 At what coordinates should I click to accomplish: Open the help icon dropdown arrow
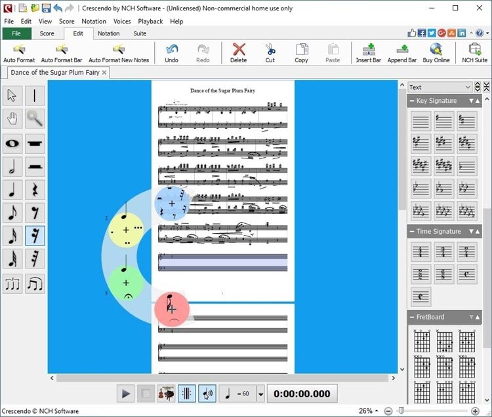(x=487, y=33)
